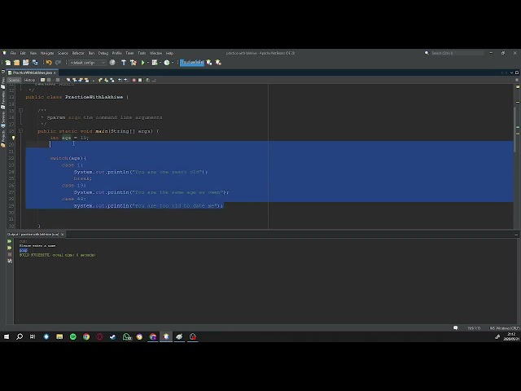Close the Output window tab
Image resolution: width=521 pixels, height=391 pixels.
[x=62, y=235]
